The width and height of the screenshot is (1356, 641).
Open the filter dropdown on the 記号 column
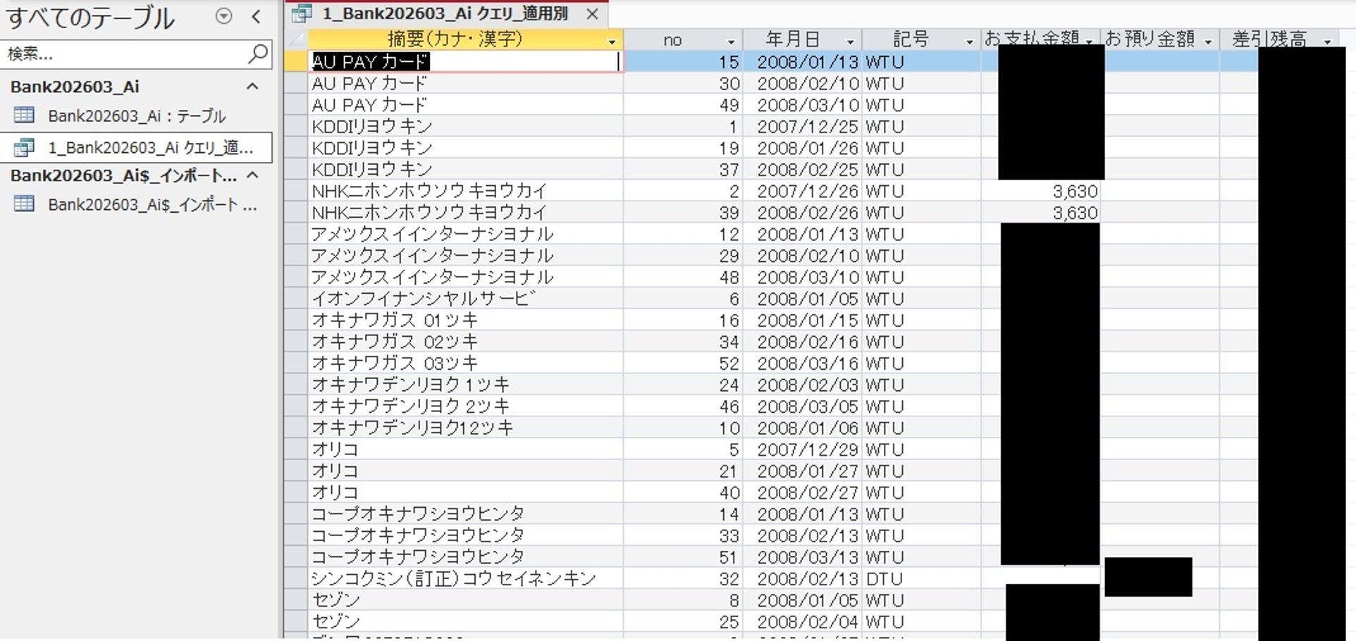[x=968, y=40]
